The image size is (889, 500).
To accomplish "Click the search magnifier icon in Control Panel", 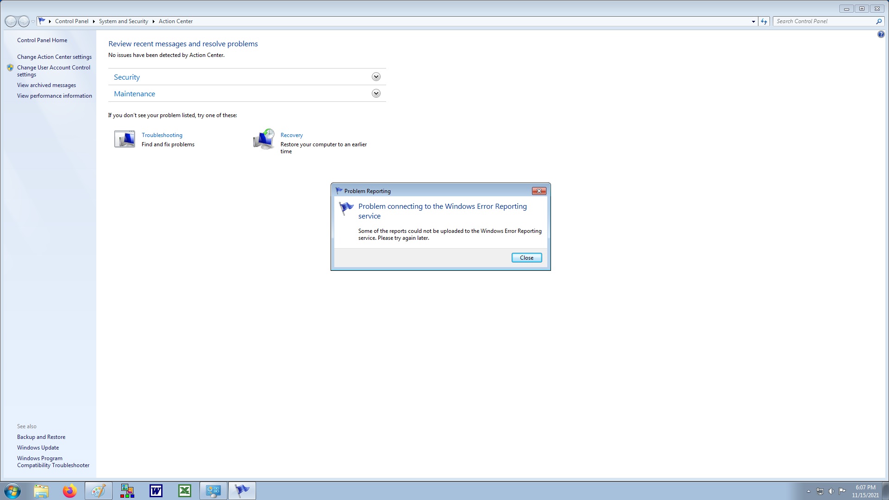I will coord(878,21).
